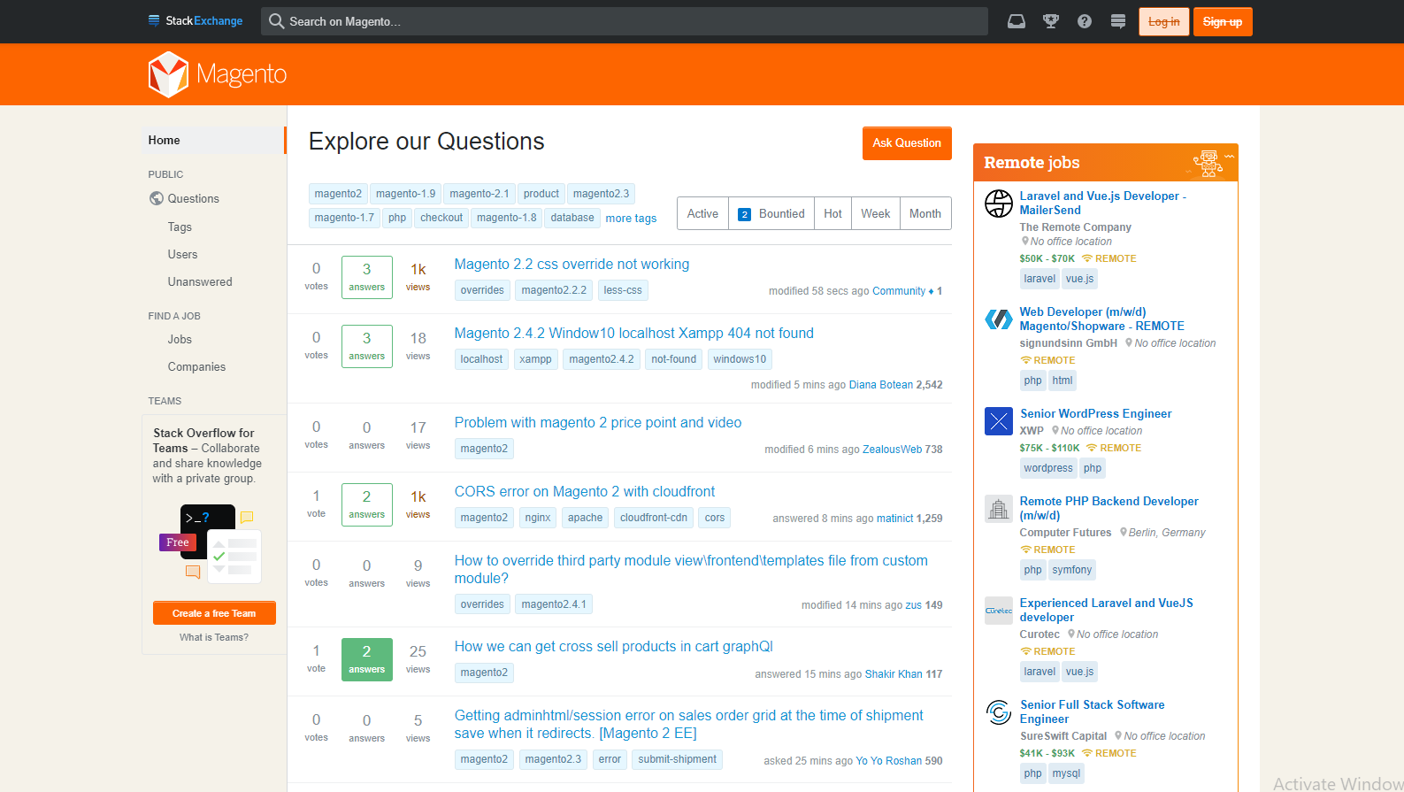Image resolution: width=1404 pixels, height=792 pixels.
Task: Click the XWP company logo
Action: [x=999, y=421]
